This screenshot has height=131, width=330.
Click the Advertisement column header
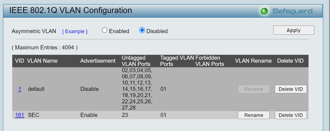98,61
